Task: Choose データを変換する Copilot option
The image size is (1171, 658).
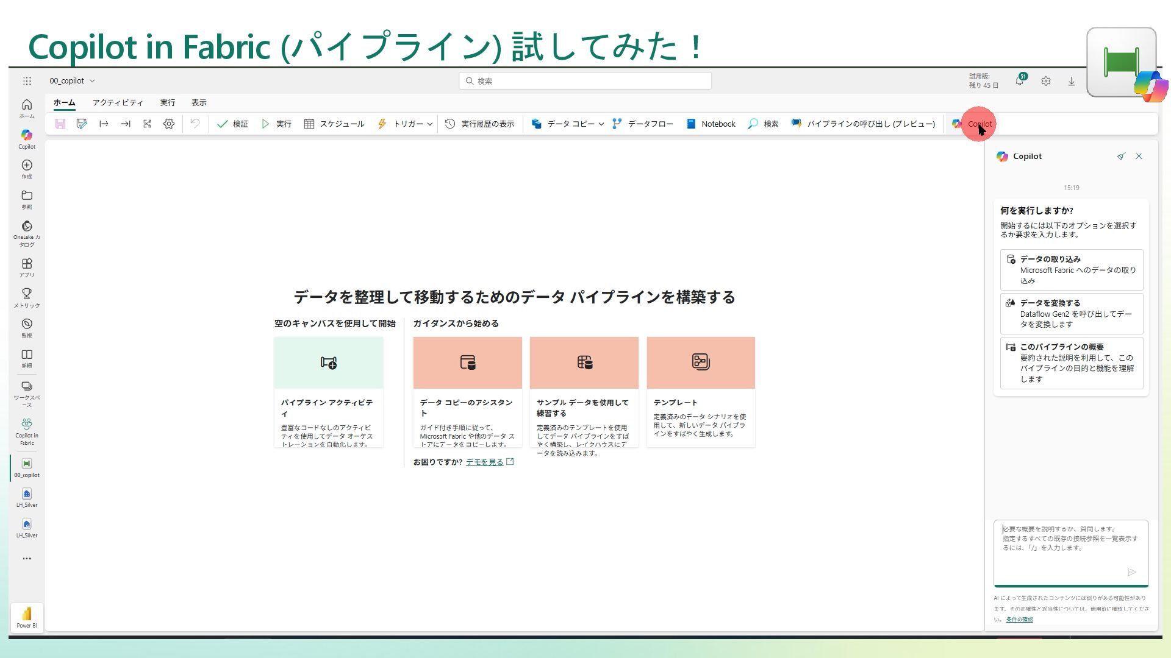Action: (1072, 314)
